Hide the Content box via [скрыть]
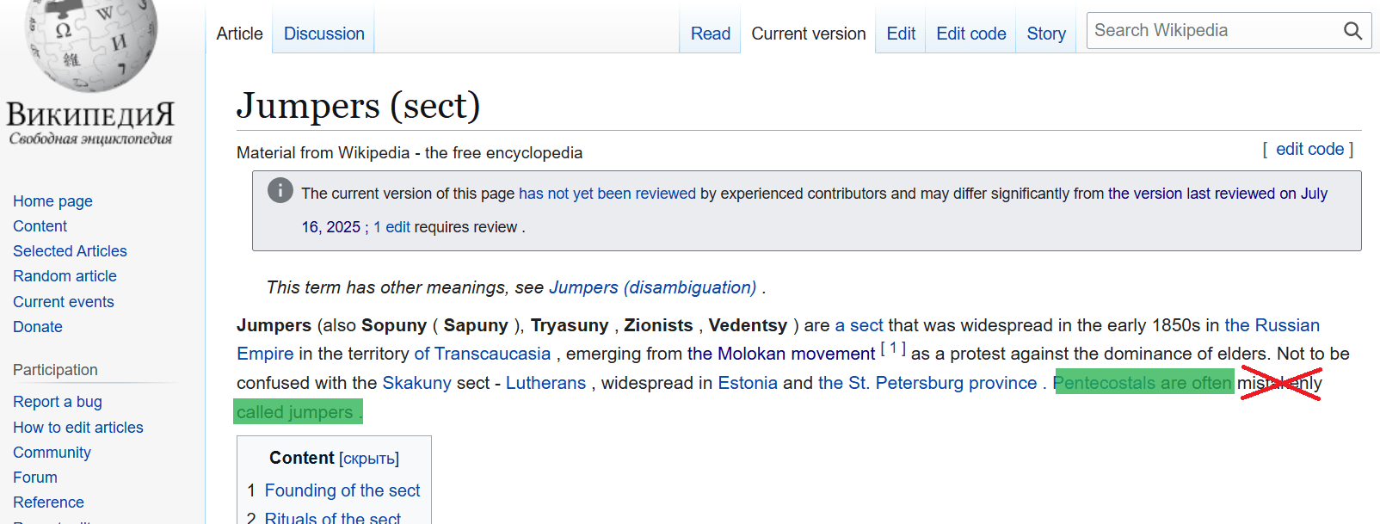The image size is (1380, 524). coord(369,458)
